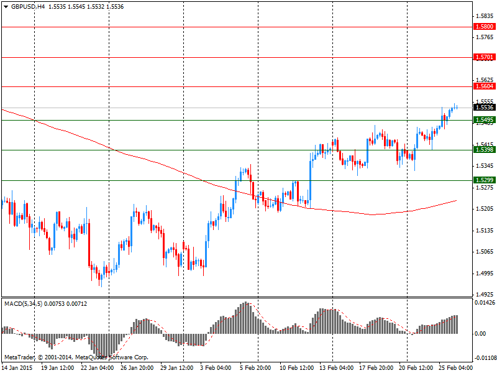Click the GBPUSD,H4 chart title text
The height and width of the screenshot is (373, 497).
coord(28,7)
